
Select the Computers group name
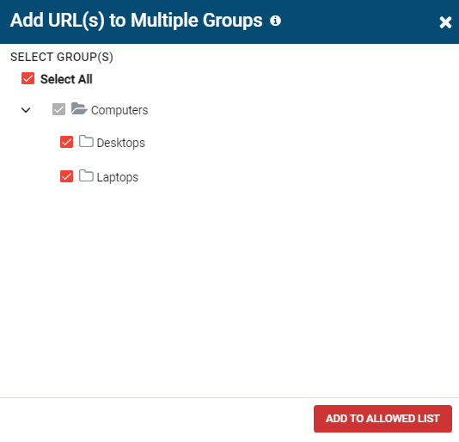tap(119, 110)
